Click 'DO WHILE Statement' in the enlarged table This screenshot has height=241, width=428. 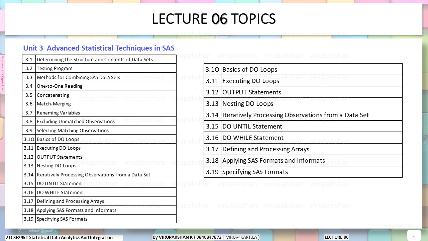tap(253, 138)
